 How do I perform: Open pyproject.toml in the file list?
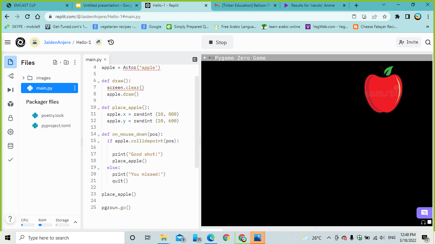56,125
